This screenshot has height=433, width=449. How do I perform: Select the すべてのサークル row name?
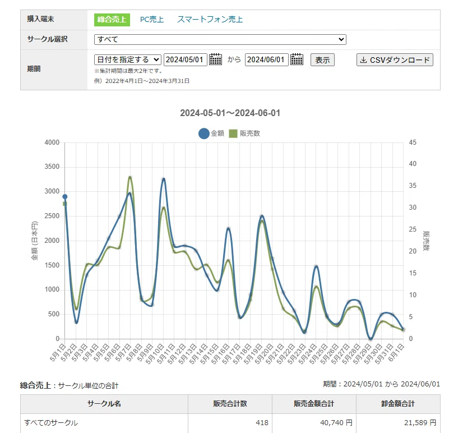point(51,423)
